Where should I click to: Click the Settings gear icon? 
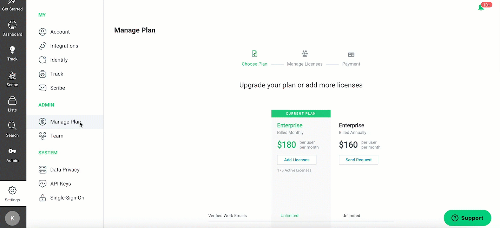[x=12, y=190]
